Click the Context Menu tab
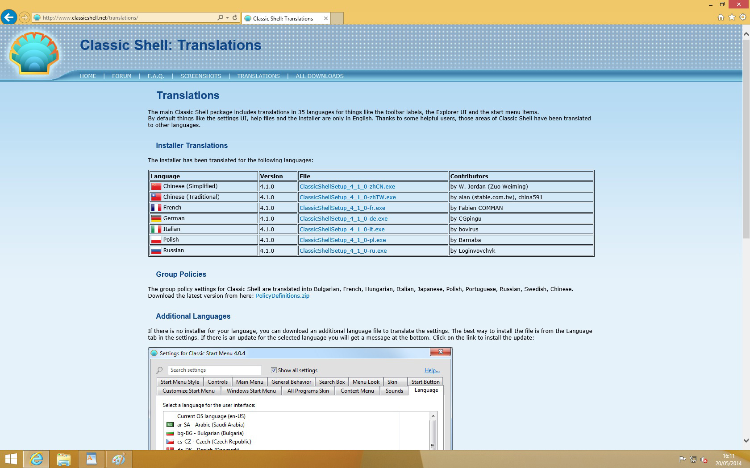This screenshot has height=468, width=750. (x=357, y=391)
